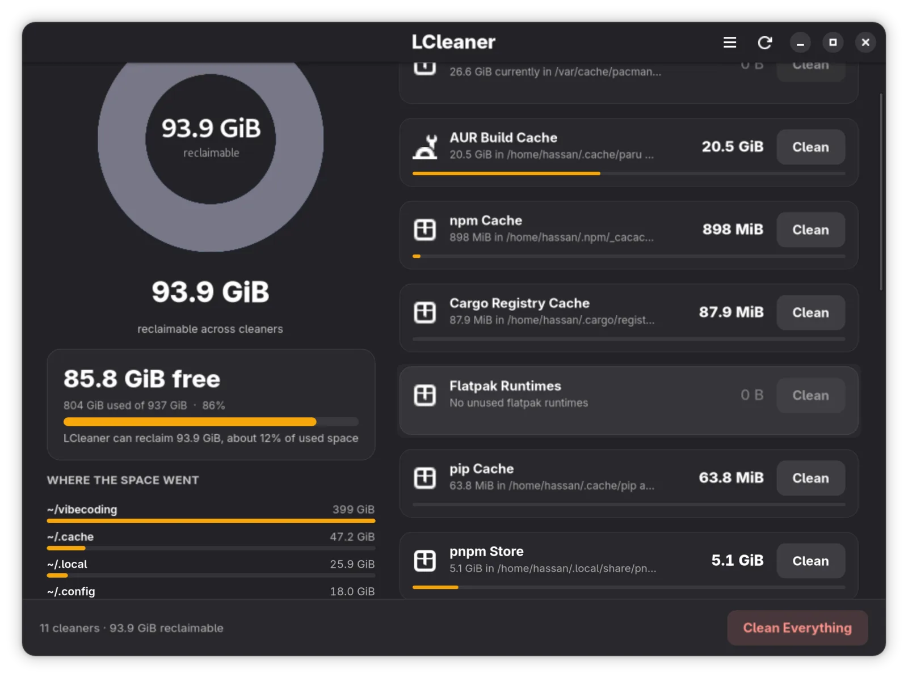The image size is (908, 678).
Task: Click 'No unused flatpak runtimes' text
Action: pyautogui.click(x=519, y=403)
